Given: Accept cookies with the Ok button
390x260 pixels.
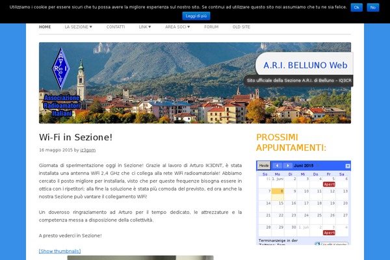Looking at the screenshot, I should coord(356,7).
